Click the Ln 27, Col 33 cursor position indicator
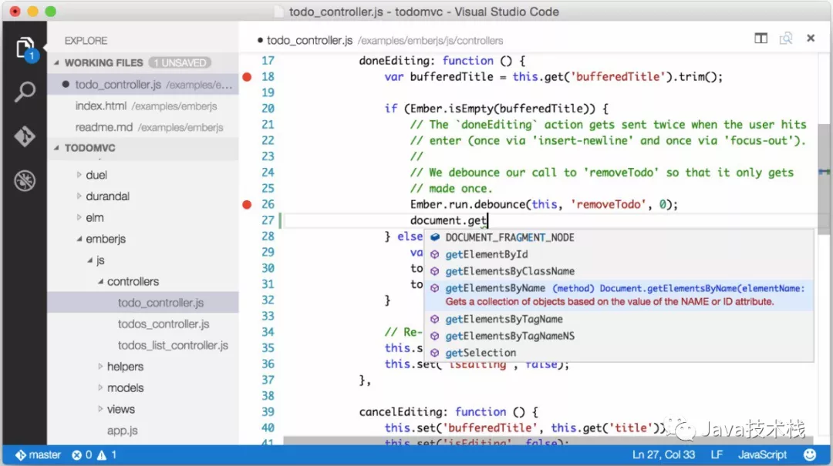833x466 pixels. pyautogui.click(x=663, y=455)
